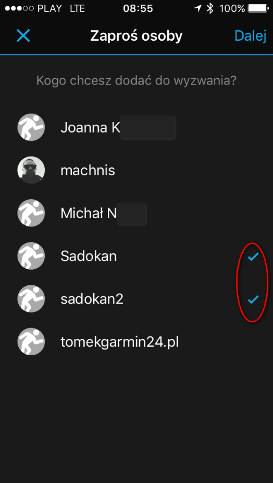Uncheck the Sadokan checkmark

pyautogui.click(x=253, y=256)
